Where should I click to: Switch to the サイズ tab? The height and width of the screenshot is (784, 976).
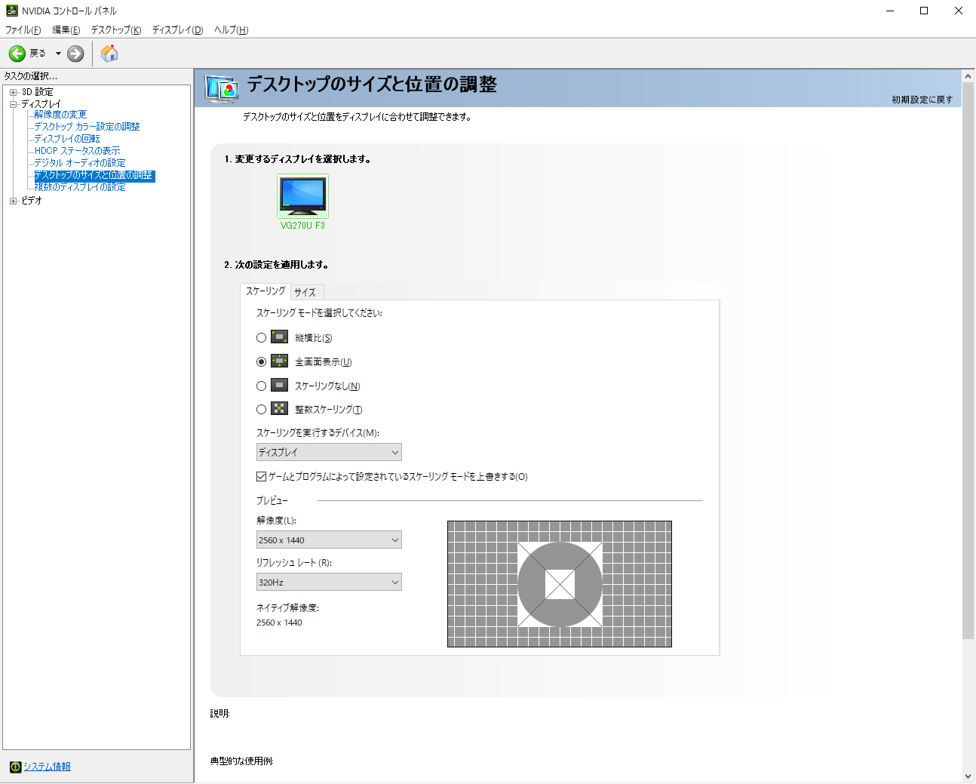[x=305, y=293]
